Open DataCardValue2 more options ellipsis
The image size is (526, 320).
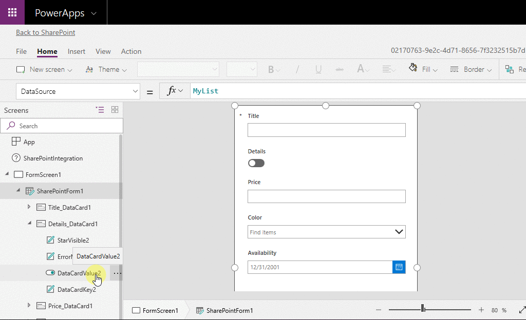pyautogui.click(x=117, y=273)
